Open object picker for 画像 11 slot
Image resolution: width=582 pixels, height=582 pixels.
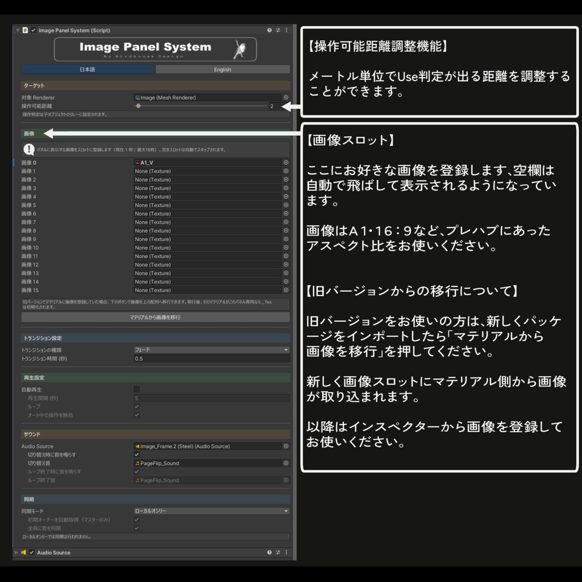click(286, 256)
